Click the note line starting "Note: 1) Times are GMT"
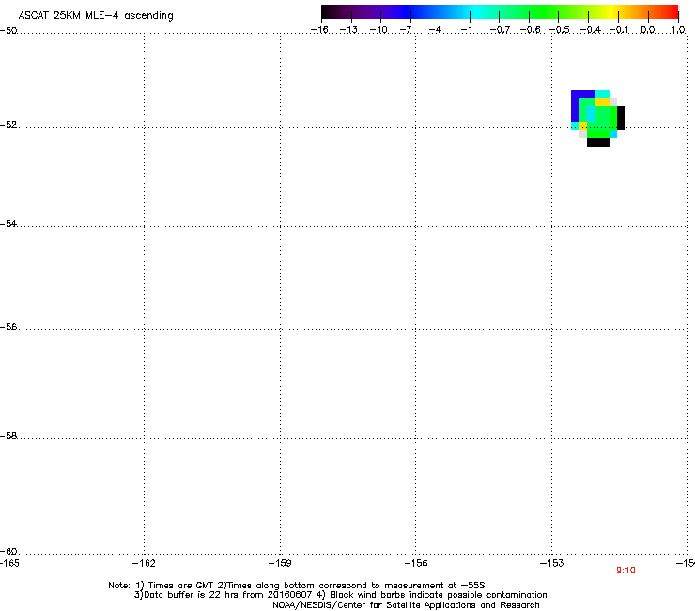Image resolution: width=695 pixels, height=611 pixels. tap(297, 586)
